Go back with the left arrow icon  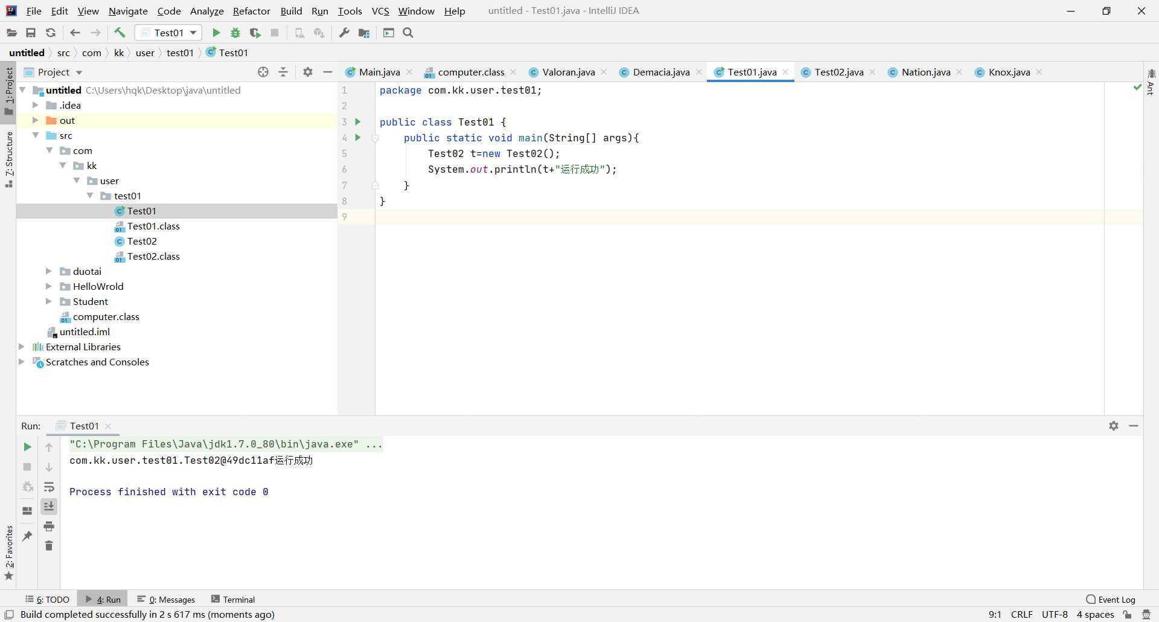point(75,33)
